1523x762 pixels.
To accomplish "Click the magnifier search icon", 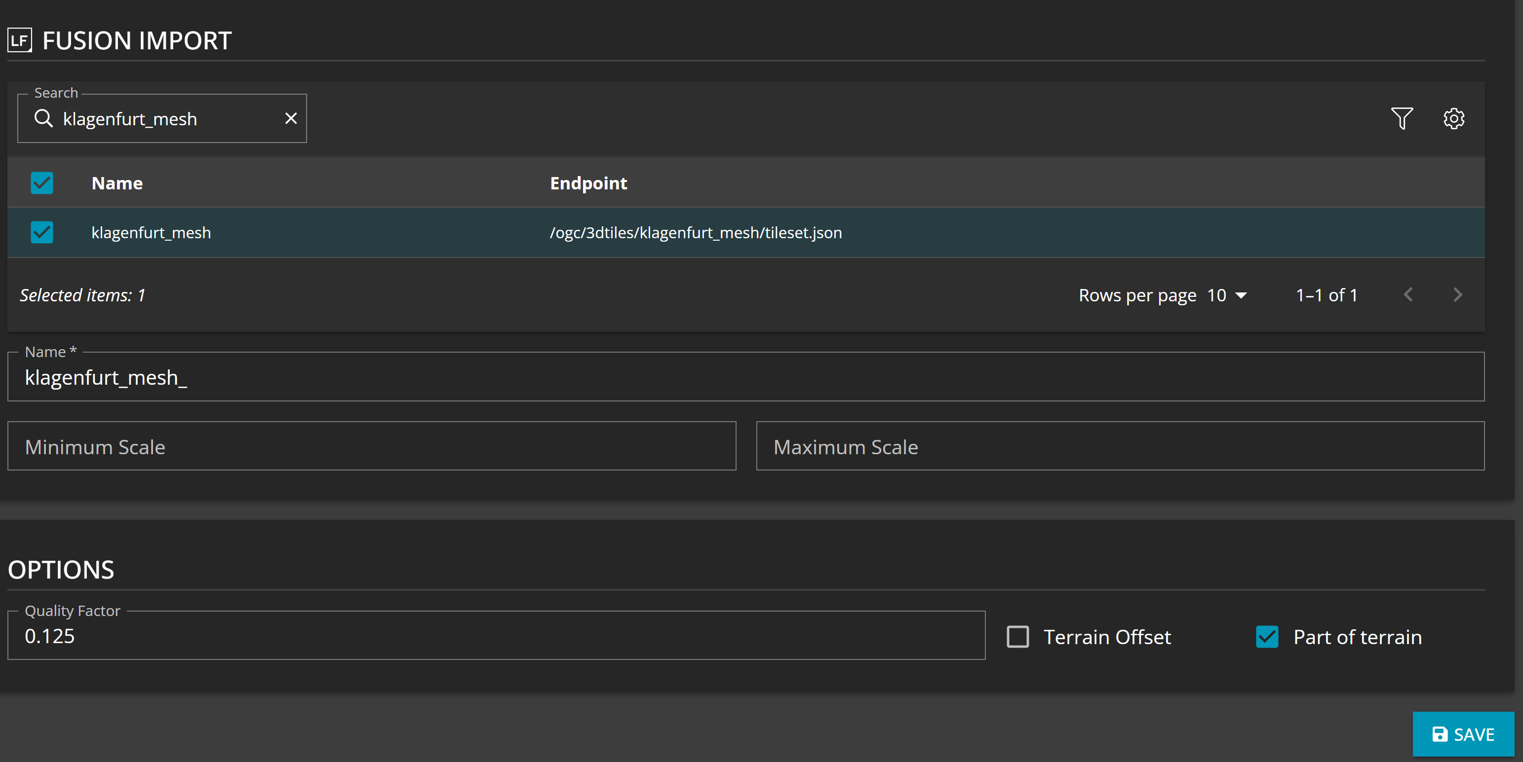I will 44,119.
